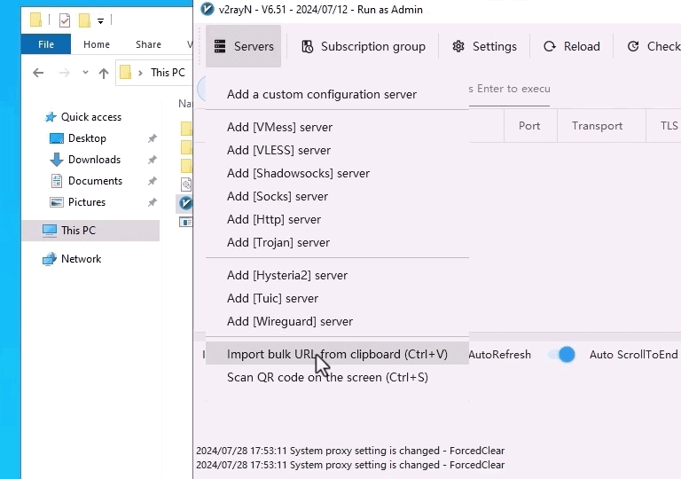Image resolution: width=681 pixels, height=479 pixels.
Task: Click the Explorer Back arrow
Action: tap(38, 73)
